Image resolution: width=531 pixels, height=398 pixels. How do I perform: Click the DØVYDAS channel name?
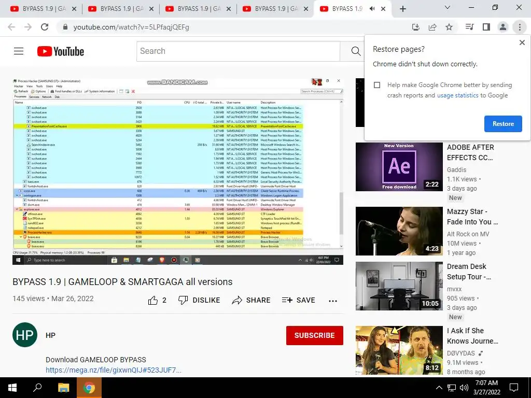point(461,353)
